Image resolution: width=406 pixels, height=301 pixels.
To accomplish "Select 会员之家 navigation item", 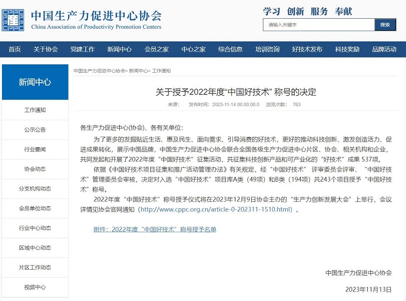I will point(156,49).
